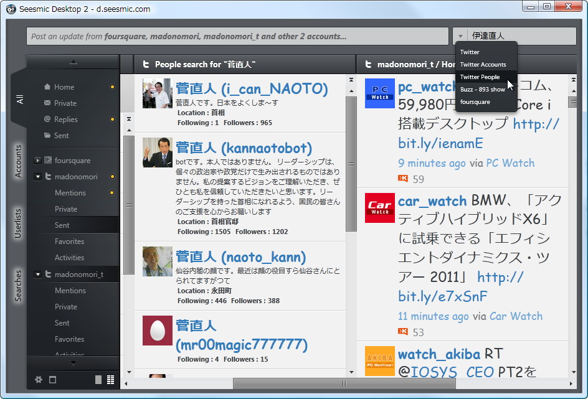The width and height of the screenshot is (588, 399).
Task: Open 菅直人 (kannaotobot) profile link
Action: click(x=244, y=148)
